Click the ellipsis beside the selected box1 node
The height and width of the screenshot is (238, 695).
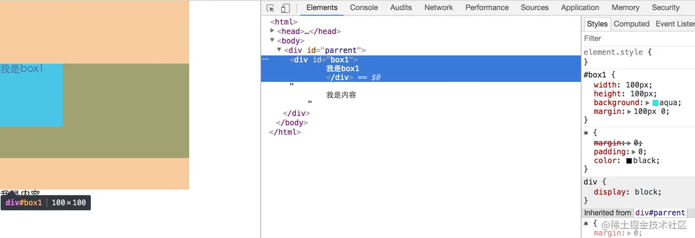pos(265,59)
